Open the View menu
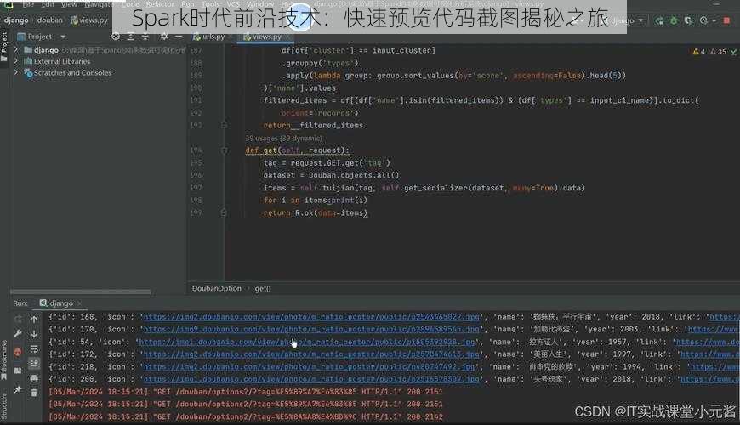Screen dimensions: 740x425 [69, 4]
